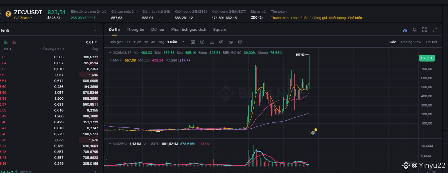Open the Khối lượng token tag
Viewport: 448px width, 173px height.
(338, 18)
